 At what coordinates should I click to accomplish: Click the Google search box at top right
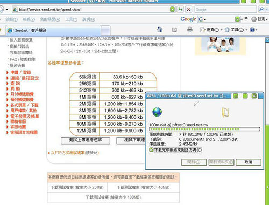[226, 9]
